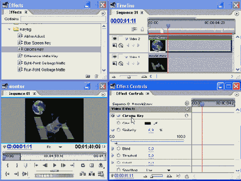Image resolution: width=241 pixels, height=181 pixels.
Task: Click the Lift button in Monitor
Action: click(x=83, y=174)
